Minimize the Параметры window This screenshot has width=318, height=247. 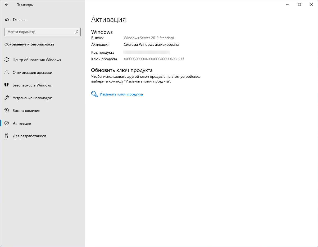(x=287, y=4)
